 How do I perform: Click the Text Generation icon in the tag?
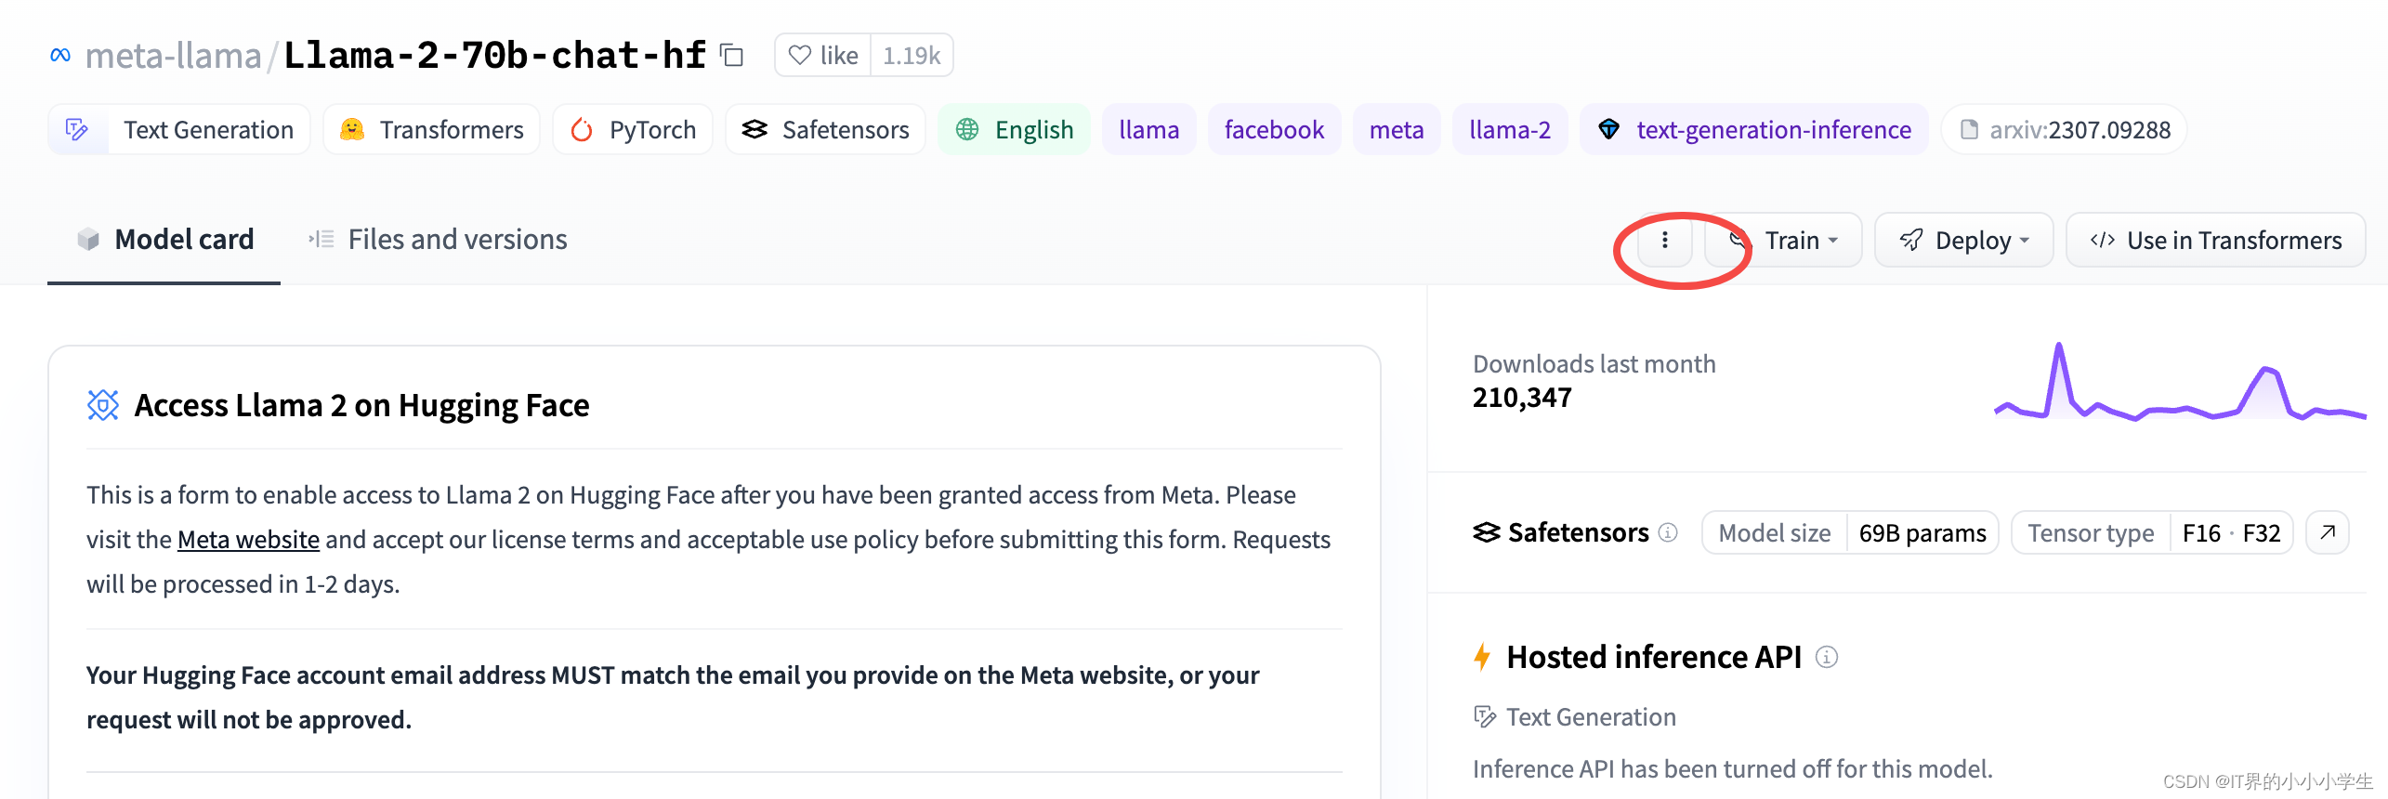77,129
